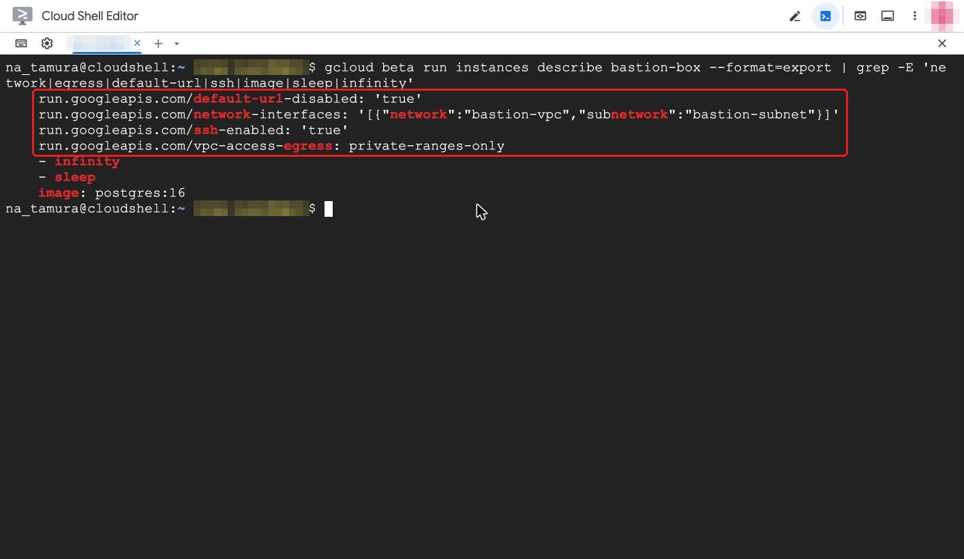Click the session information panel icon
The image size is (964, 559).
[888, 16]
